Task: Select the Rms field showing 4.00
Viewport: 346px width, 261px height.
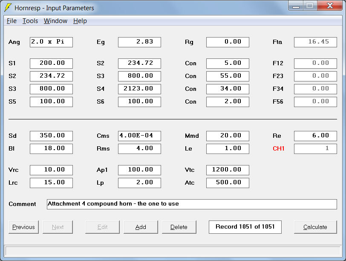Action: (139, 149)
